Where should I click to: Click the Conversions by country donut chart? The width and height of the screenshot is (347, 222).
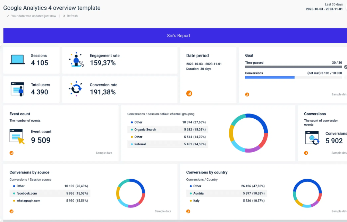pyautogui.click(x=306, y=193)
